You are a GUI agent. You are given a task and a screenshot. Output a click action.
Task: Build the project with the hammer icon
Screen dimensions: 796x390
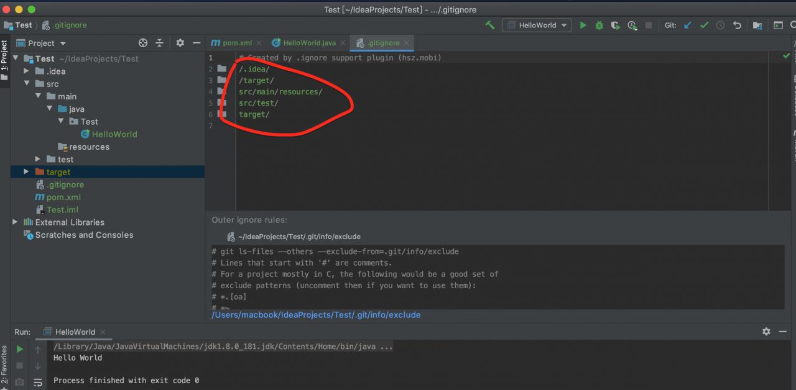tap(490, 25)
